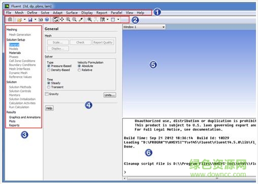Expand the arrow next to Open folder icon
Image resolution: width=258 pixels, height=184 pixels.
point(25,20)
